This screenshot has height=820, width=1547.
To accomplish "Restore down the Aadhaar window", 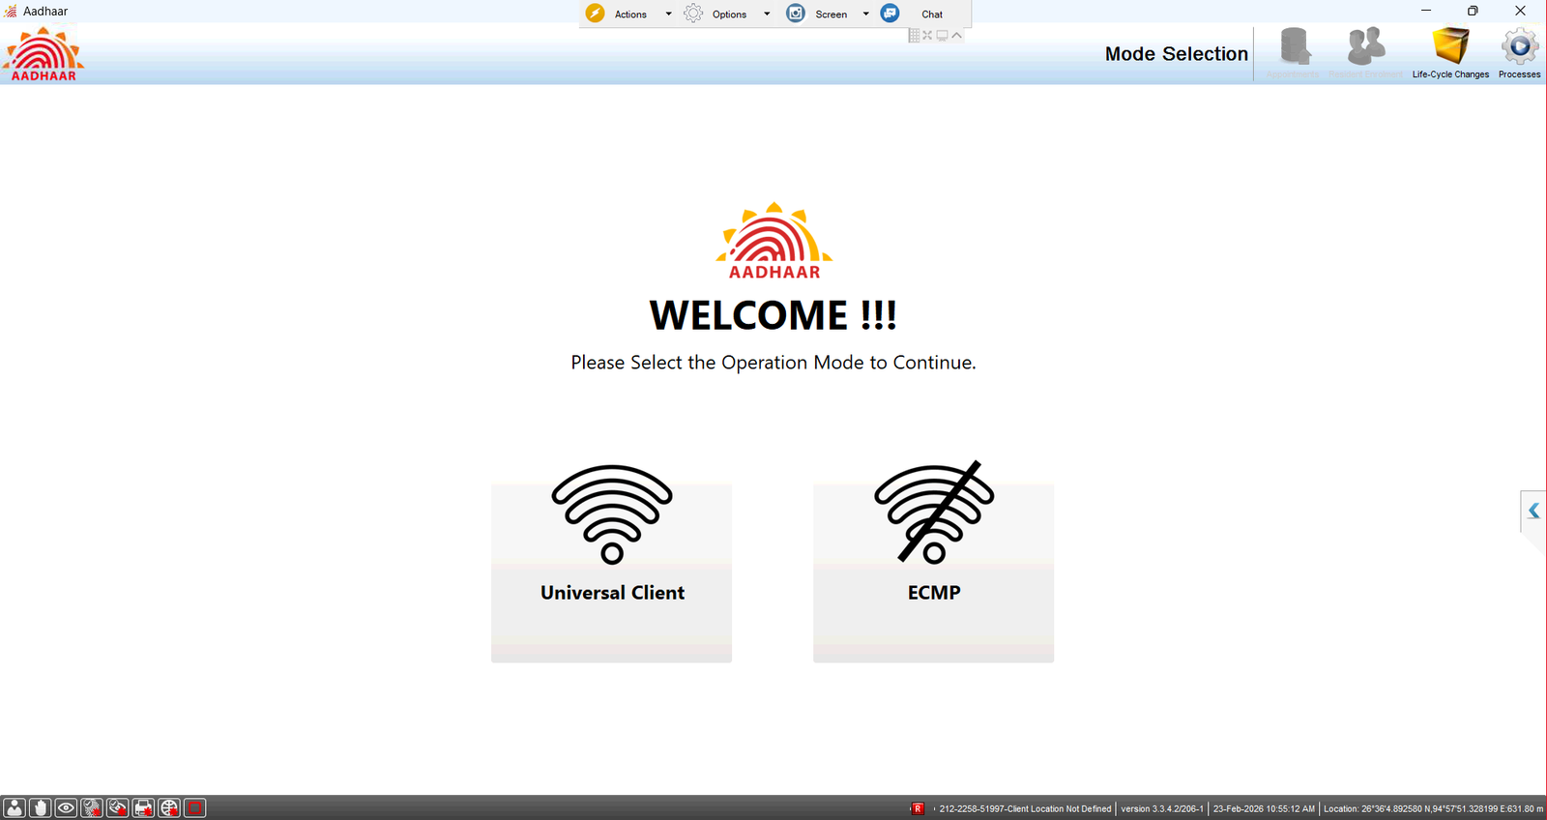I will pos(1473,11).
